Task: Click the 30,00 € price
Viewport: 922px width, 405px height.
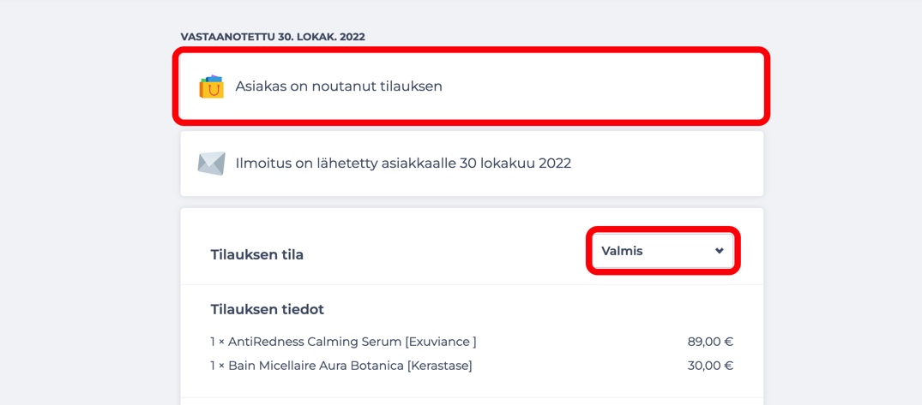Action: tap(710, 366)
